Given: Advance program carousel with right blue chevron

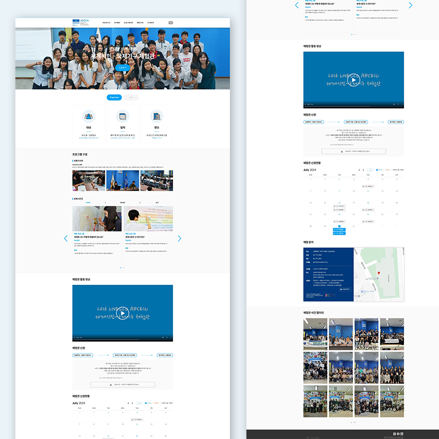Looking at the screenshot, I should [179, 239].
